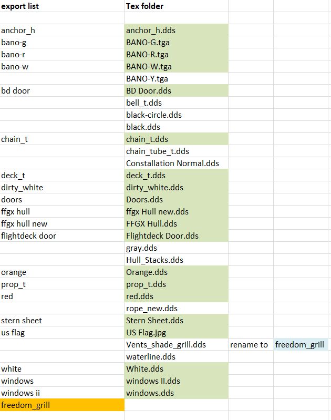The image size is (331, 420).
Task: Click the 'stern sheet' export cell
Action: coord(62,320)
